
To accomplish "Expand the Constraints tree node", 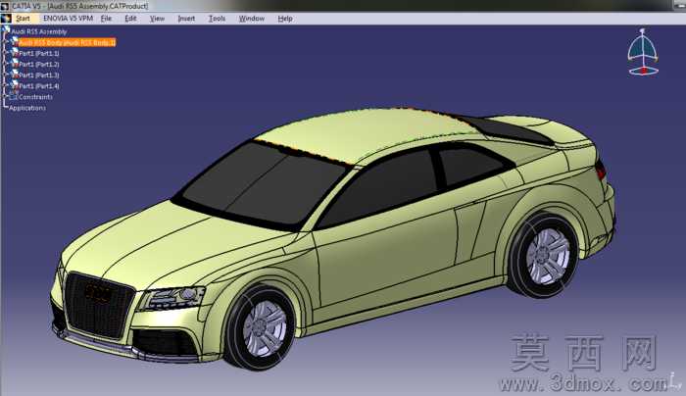I will point(6,97).
